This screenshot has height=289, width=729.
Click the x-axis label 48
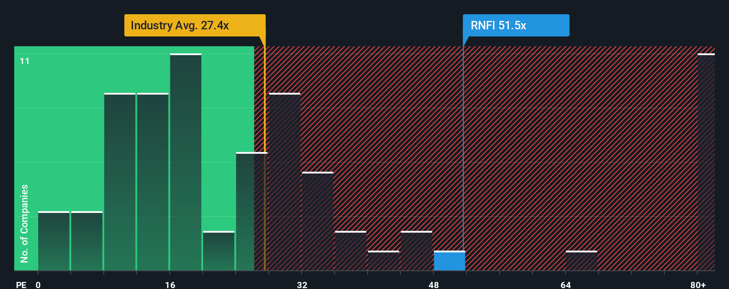[434, 285]
